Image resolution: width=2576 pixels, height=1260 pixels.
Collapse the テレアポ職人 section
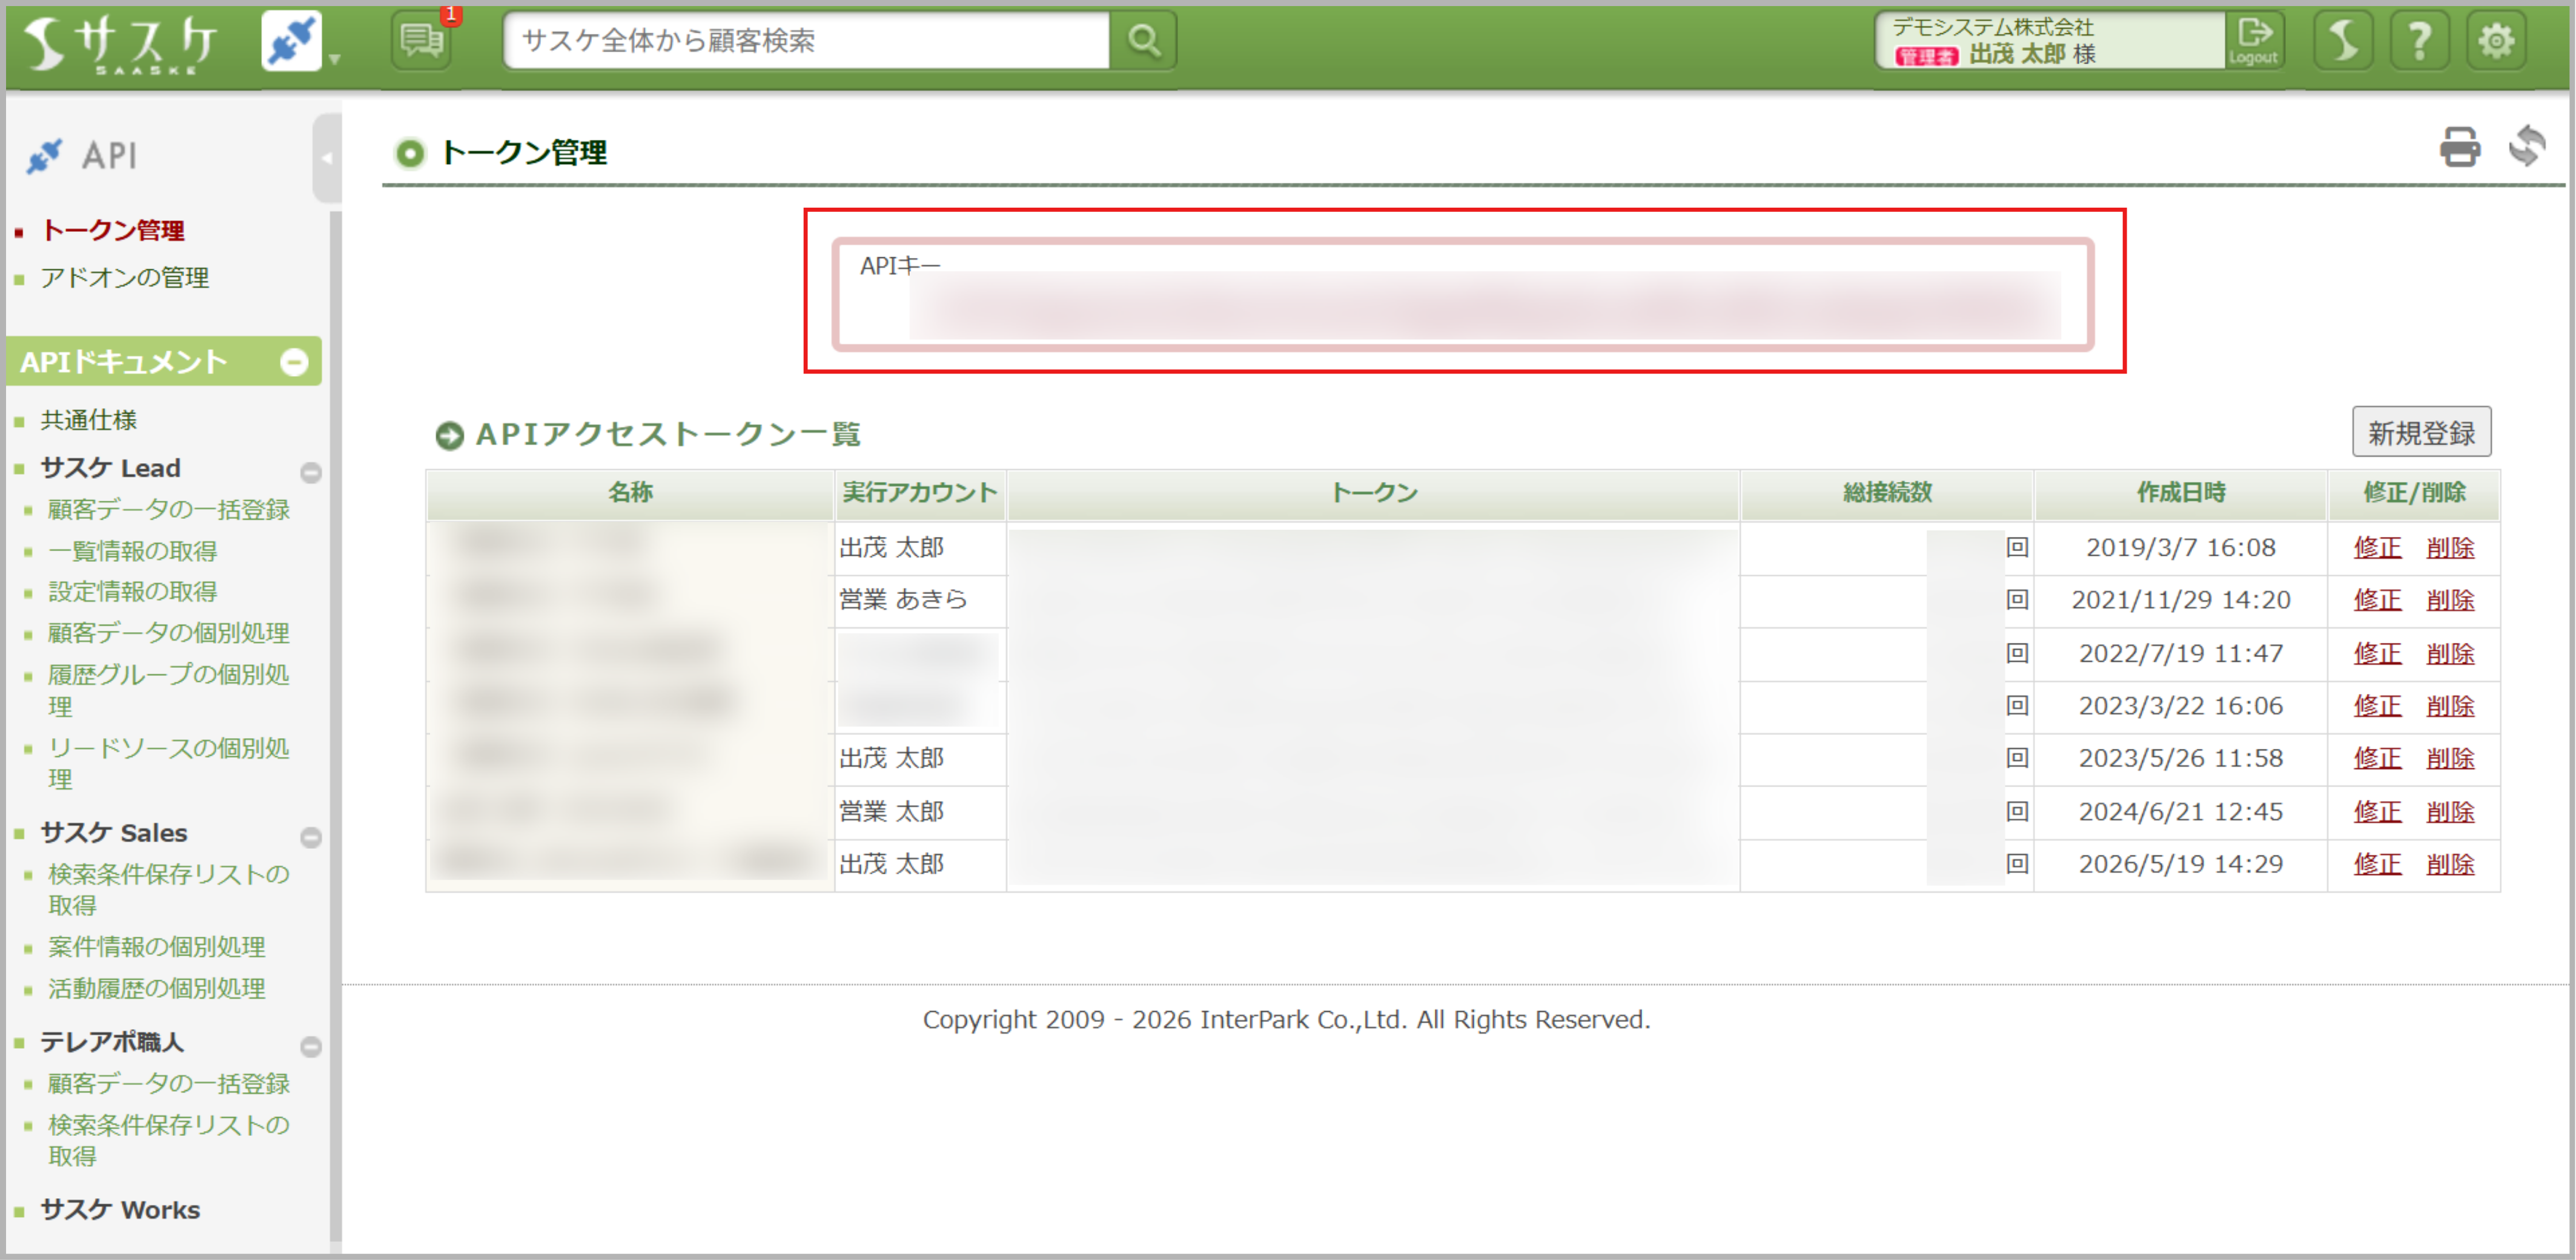(x=311, y=1046)
